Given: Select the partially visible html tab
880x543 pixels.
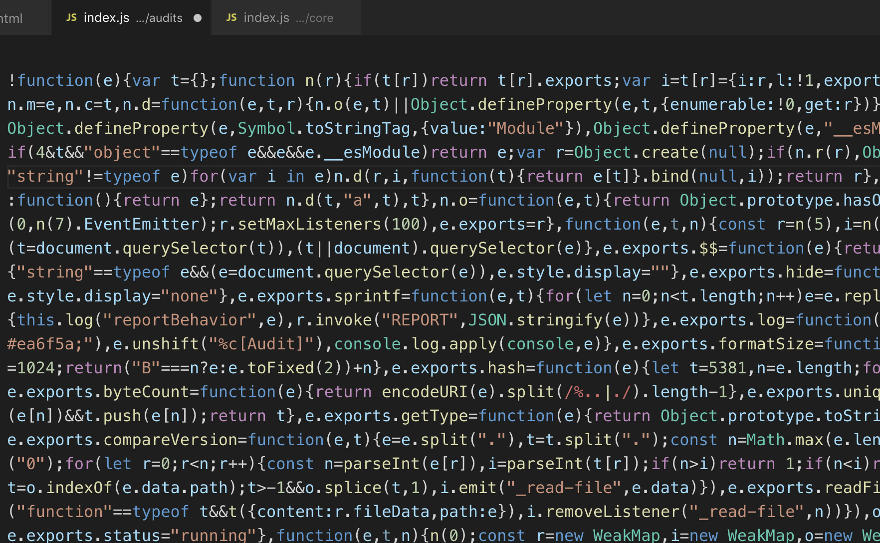Looking at the screenshot, I should pos(12,18).
